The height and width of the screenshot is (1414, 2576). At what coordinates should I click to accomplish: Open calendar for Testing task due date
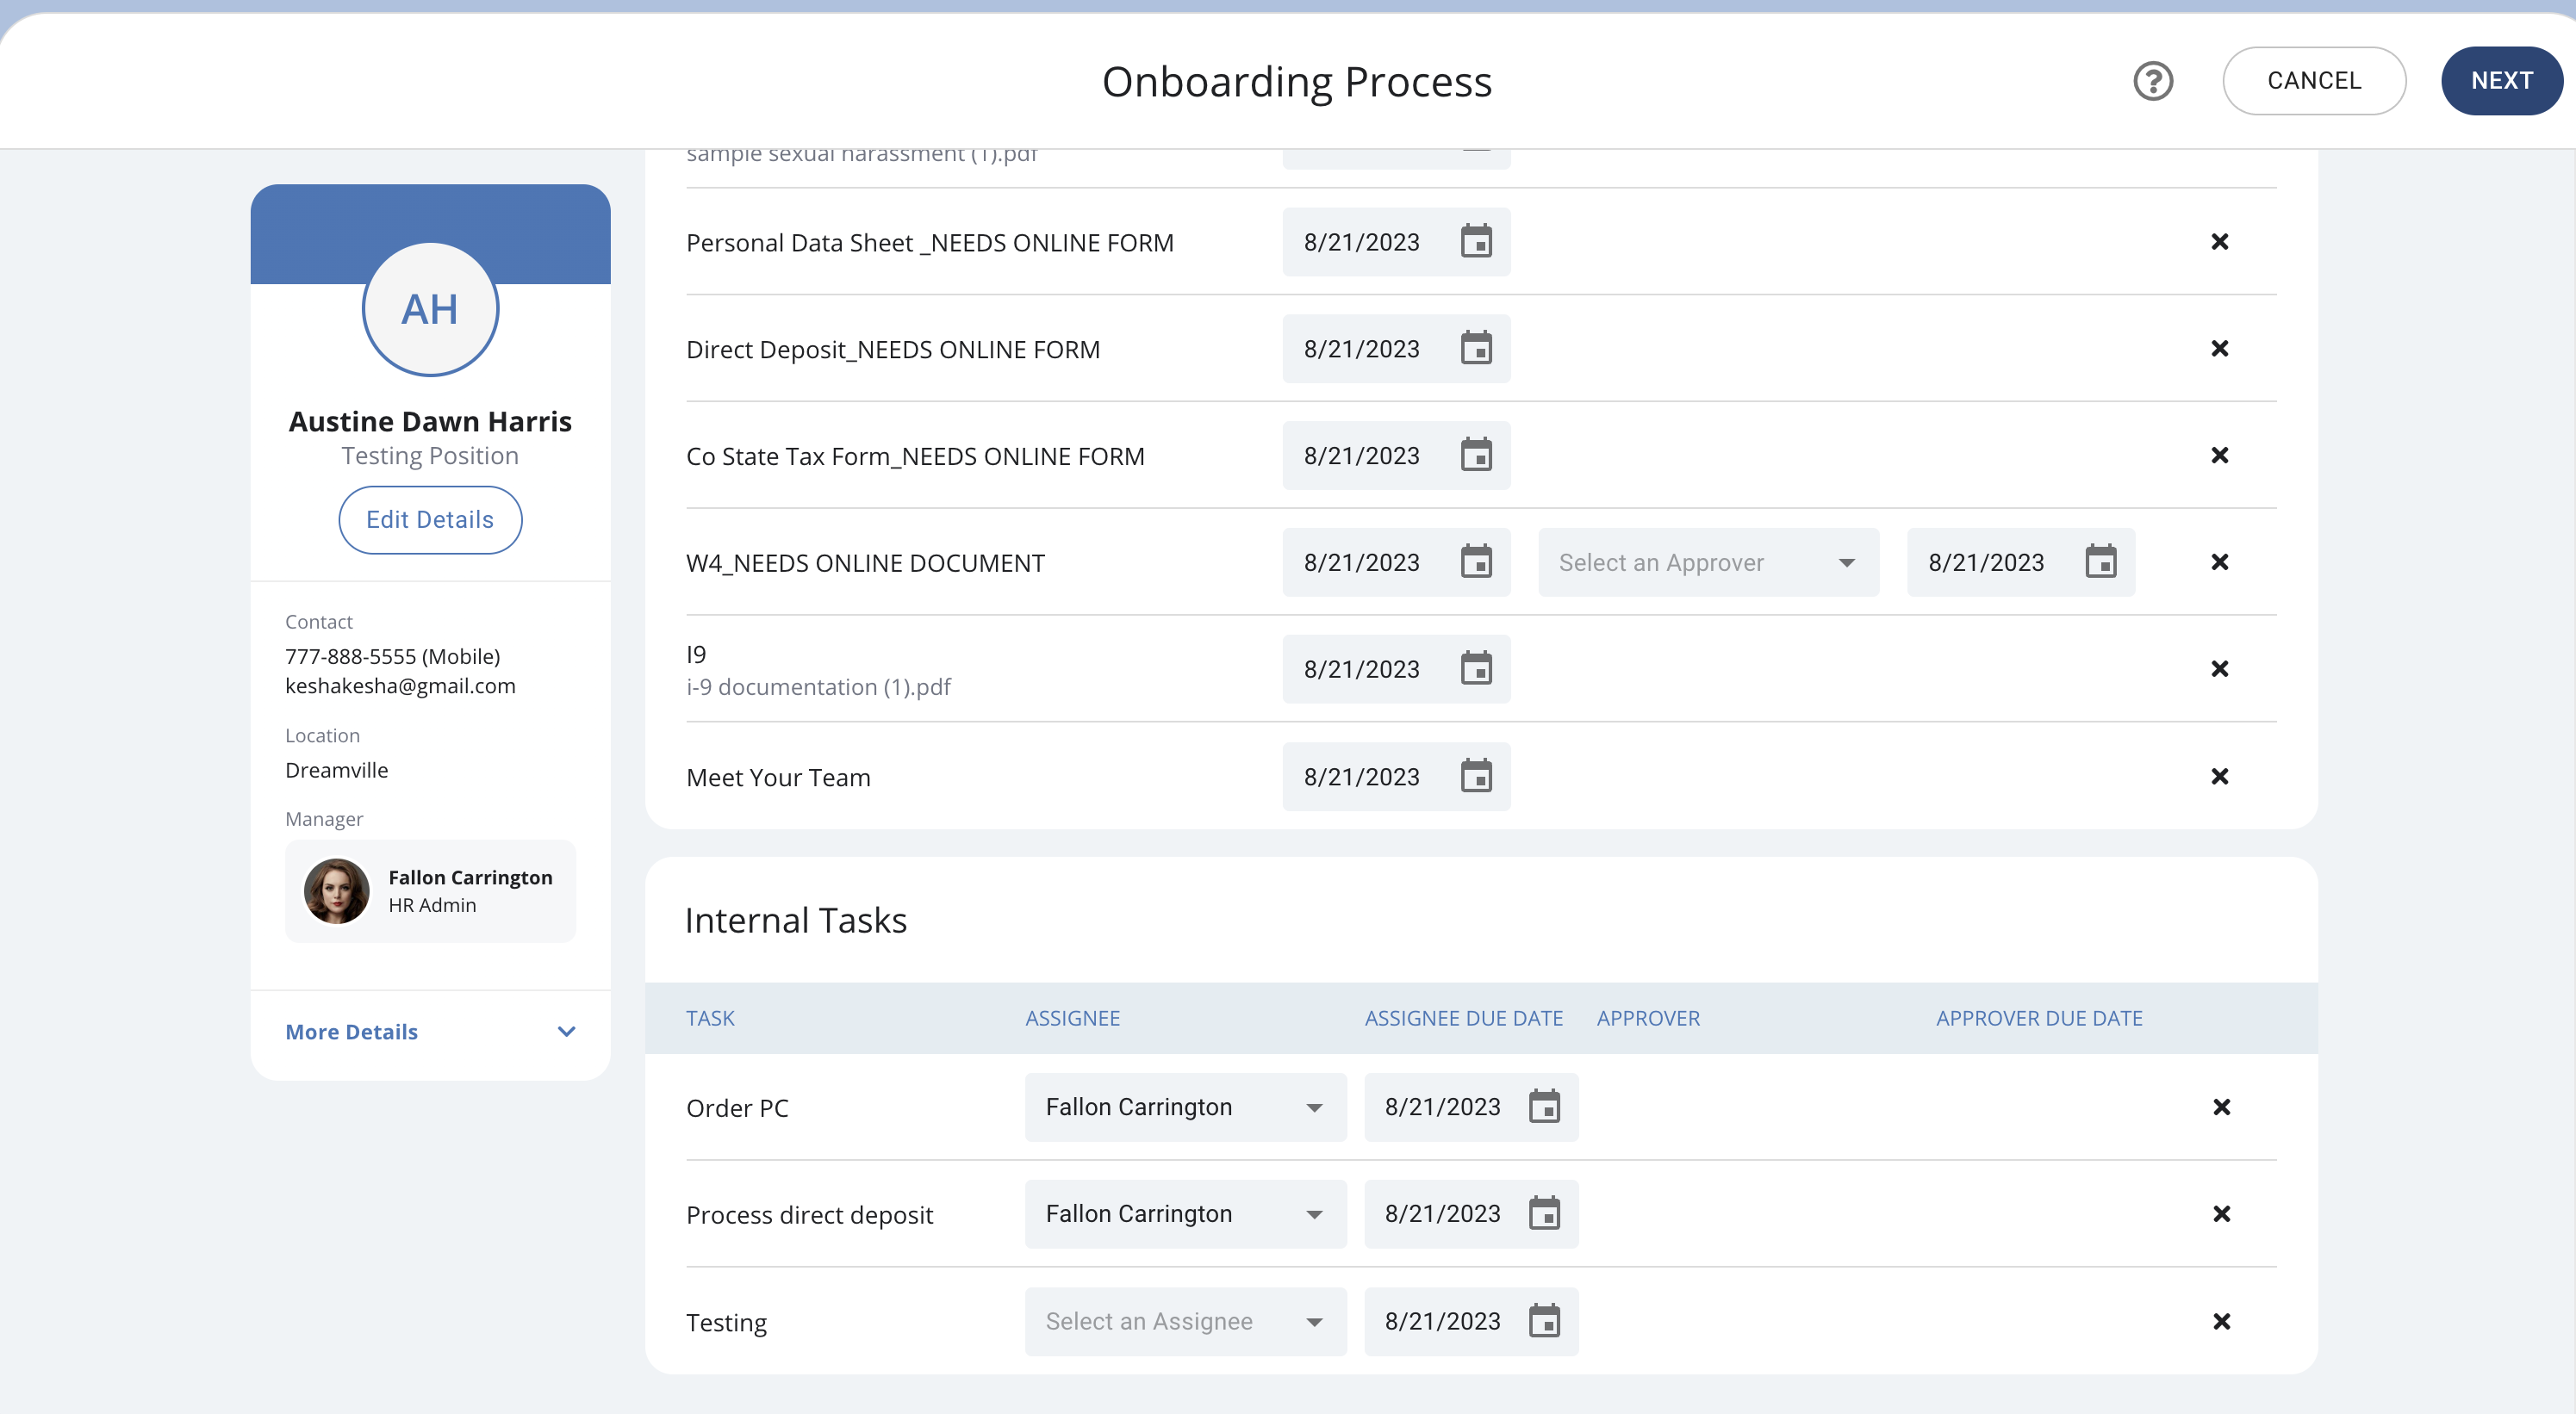[1545, 1321]
